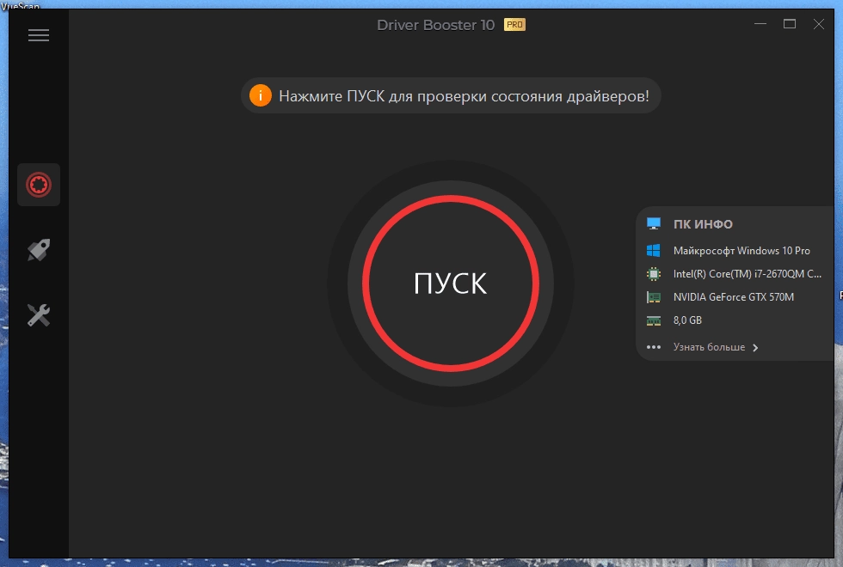
Task: Open the Tools wrench sidebar icon
Action: [39, 315]
